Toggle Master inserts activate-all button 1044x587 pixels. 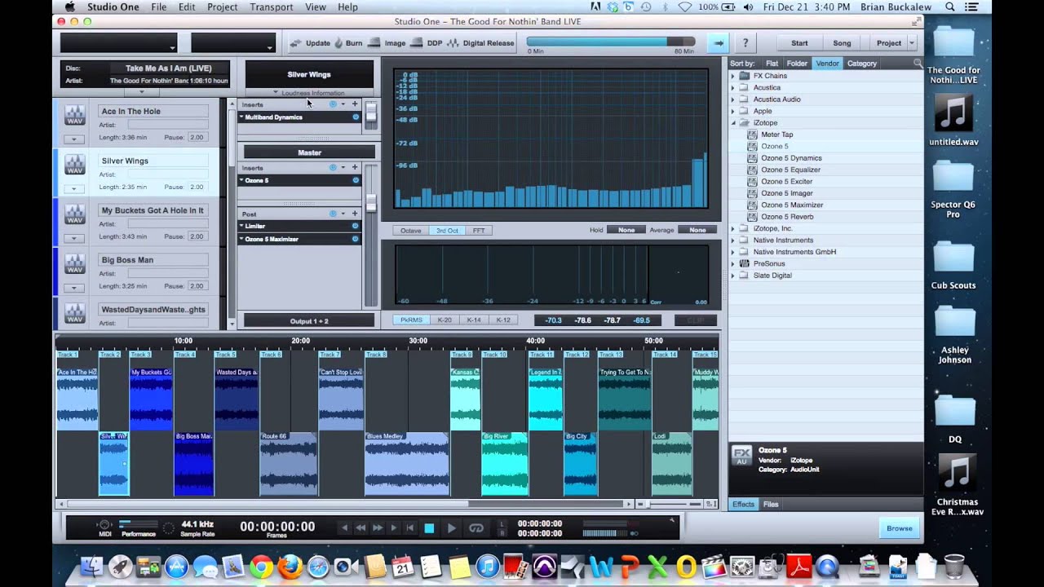click(x=333, y=167)
